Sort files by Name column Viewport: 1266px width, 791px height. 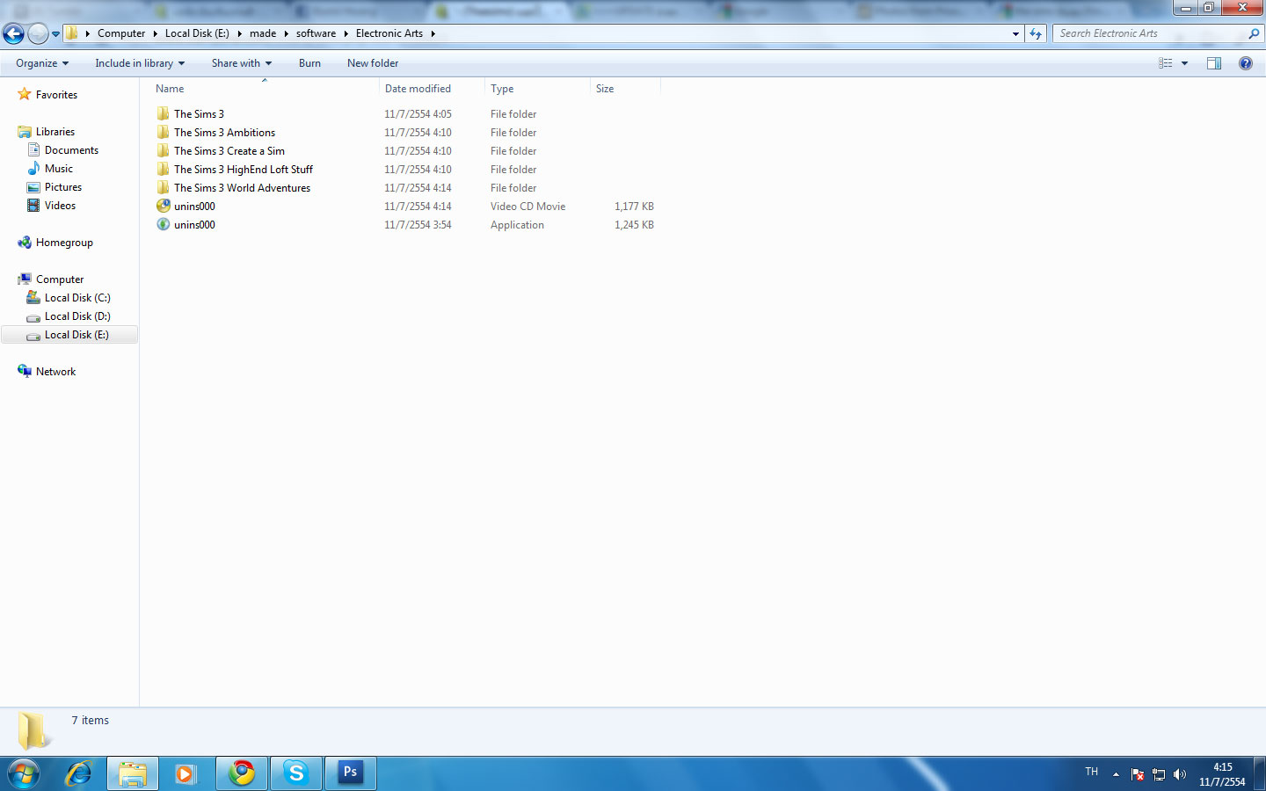pyautogui.click(x=264, y=89)
